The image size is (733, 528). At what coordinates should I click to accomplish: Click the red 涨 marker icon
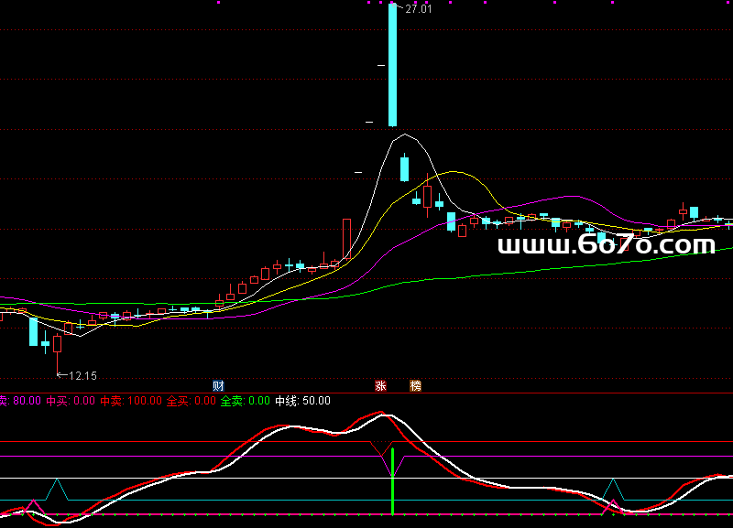380,386
